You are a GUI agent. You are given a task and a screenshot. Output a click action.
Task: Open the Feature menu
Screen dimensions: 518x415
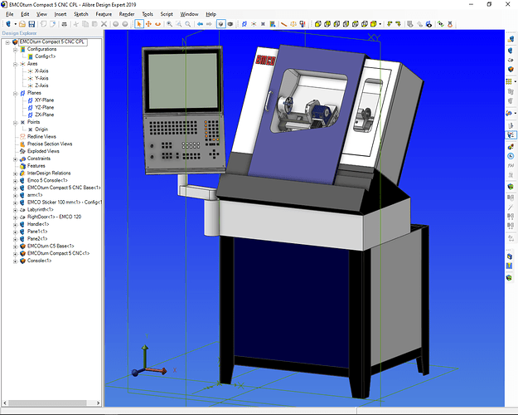point(104,14)
